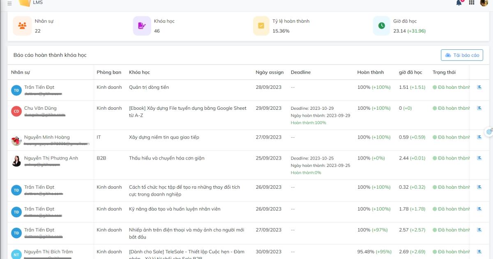The height and width of the screenshot is (259, 493).
Task: Sort by the Deadline column header
Action: (301, 72)
